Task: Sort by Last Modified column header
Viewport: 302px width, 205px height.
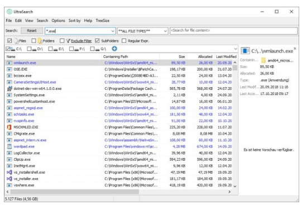Action: (226, 56)
